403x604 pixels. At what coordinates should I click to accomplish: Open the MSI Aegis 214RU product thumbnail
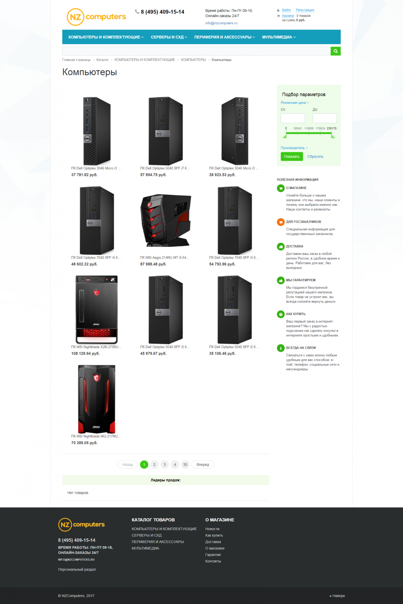166,220
